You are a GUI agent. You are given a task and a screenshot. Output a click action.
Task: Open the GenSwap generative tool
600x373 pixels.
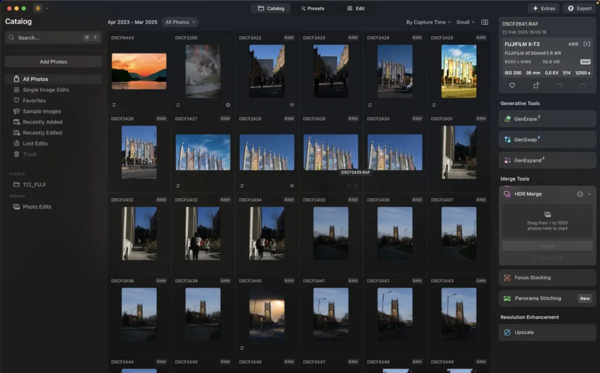(547, 139)
